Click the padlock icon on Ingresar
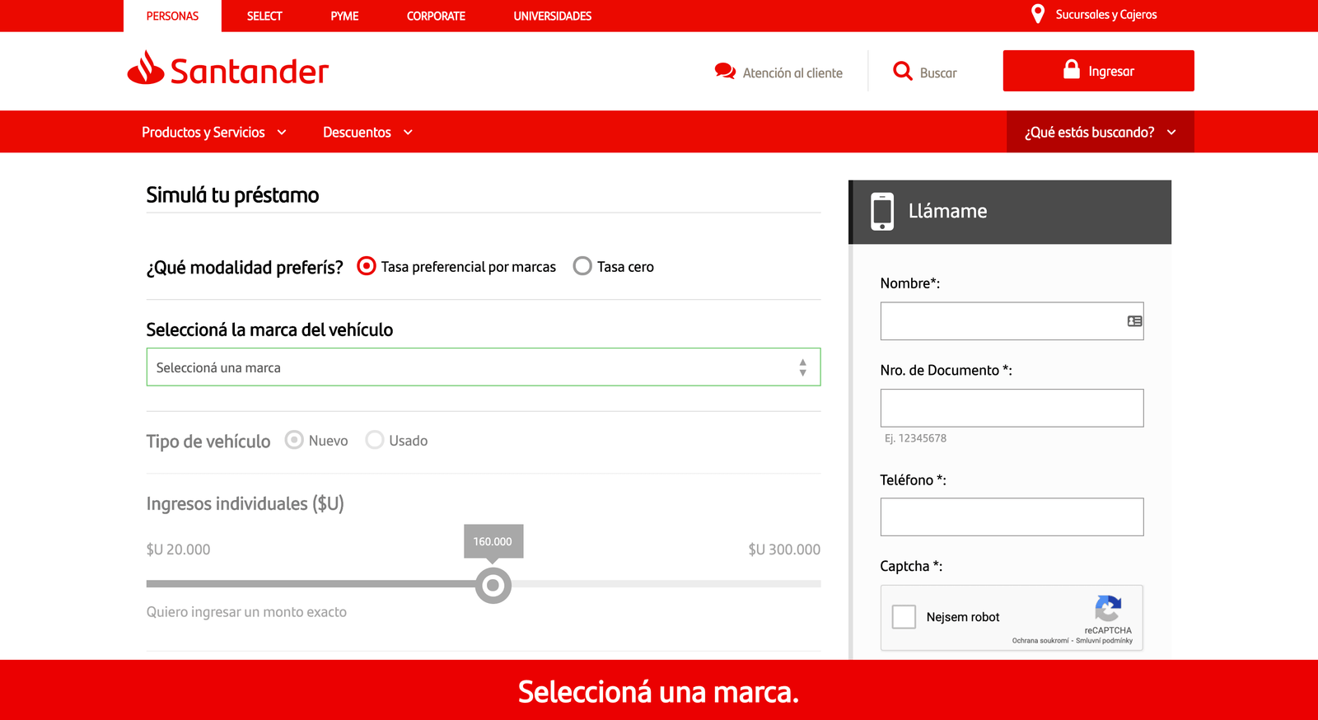Image resolution: width=1318 pixels, height=720 pixels. click(1071, 69)
